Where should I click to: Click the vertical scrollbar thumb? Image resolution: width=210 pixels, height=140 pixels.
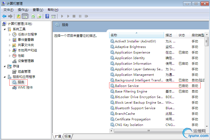pyautogui.click(x=207, y=41)
